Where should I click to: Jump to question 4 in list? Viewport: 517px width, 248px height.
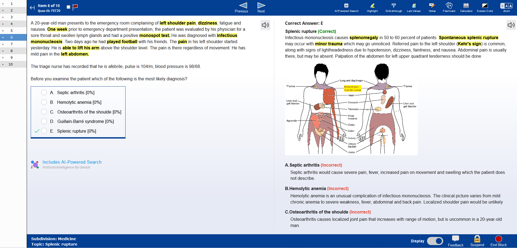(x=13, y=24)
